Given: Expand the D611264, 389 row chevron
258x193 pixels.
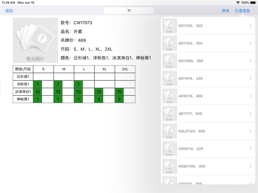Looking at the screenshot, I should tap(250, 61).
